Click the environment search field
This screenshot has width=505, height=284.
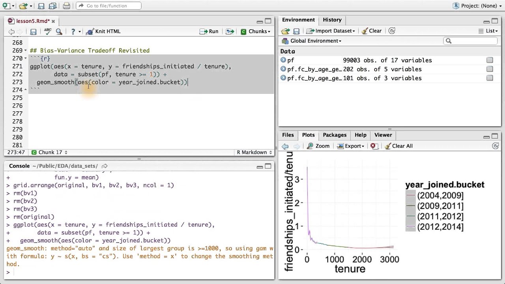pyautogui.click(x=470, y=41)
